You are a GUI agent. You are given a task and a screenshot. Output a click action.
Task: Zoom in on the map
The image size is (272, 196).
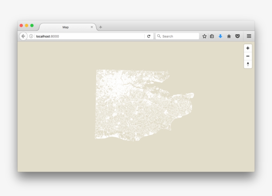click(x=248, y=49)
